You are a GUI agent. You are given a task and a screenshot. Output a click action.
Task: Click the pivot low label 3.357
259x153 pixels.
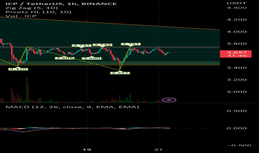click(x=120, y=73)
